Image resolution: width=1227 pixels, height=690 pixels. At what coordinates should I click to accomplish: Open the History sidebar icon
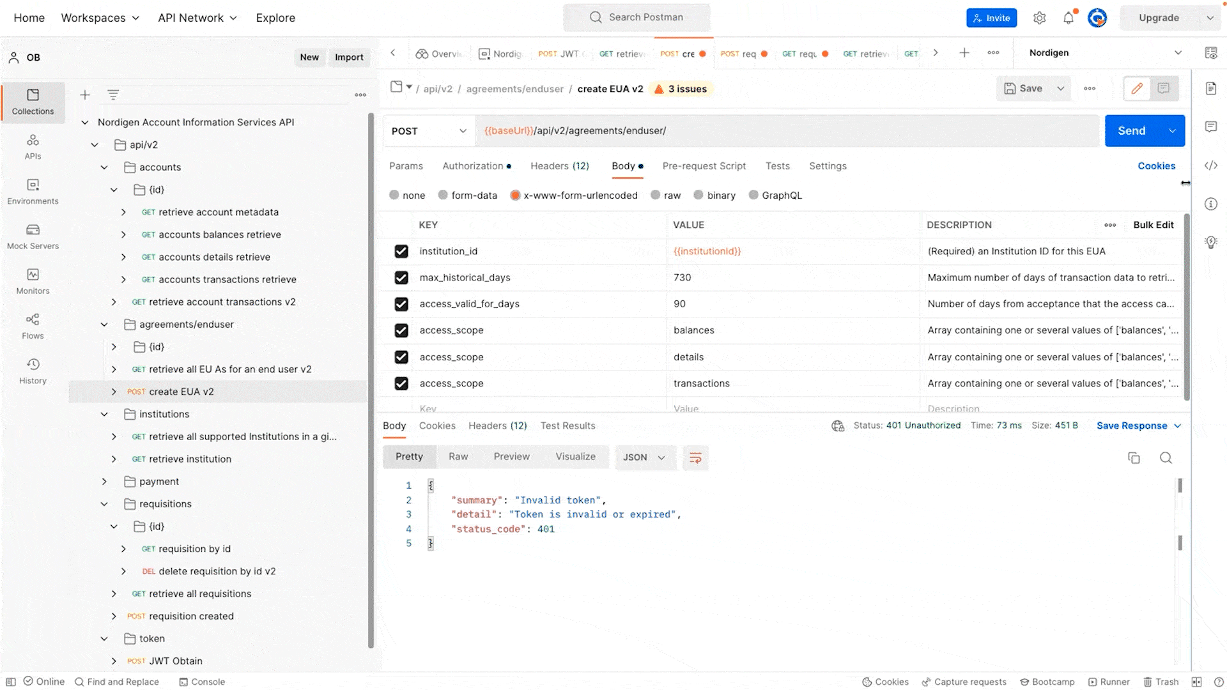click(x=33, y=371)
